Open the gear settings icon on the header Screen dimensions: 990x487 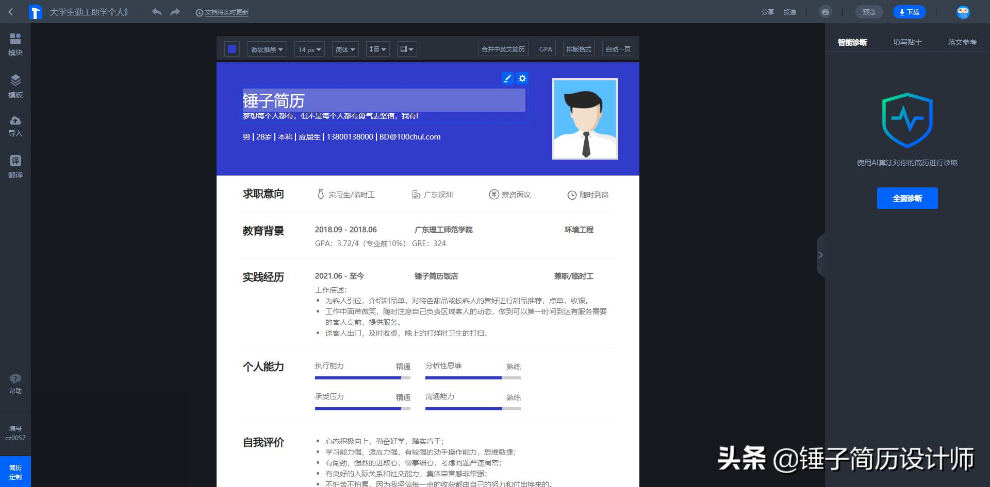pos(522,78)
